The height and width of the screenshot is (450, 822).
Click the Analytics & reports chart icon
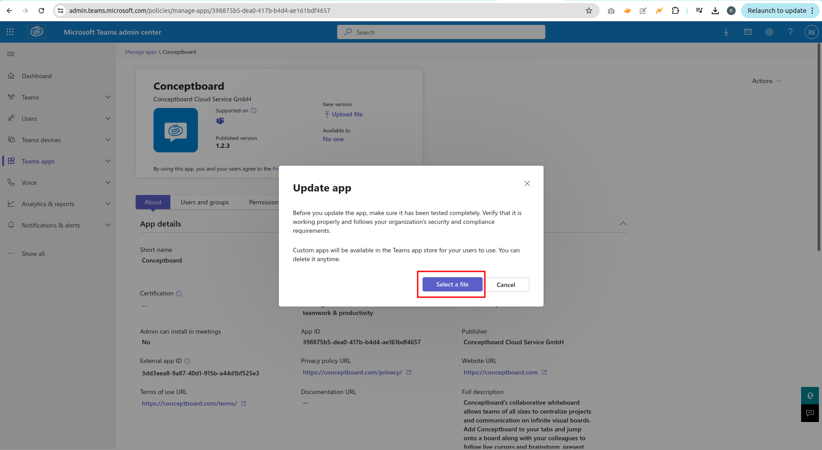(11, 203)
